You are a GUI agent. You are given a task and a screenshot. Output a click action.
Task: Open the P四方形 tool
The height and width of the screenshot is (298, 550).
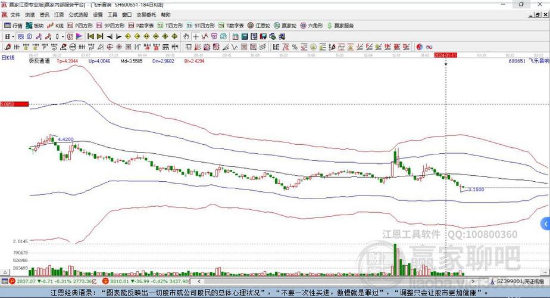click(x=80, y=26)
